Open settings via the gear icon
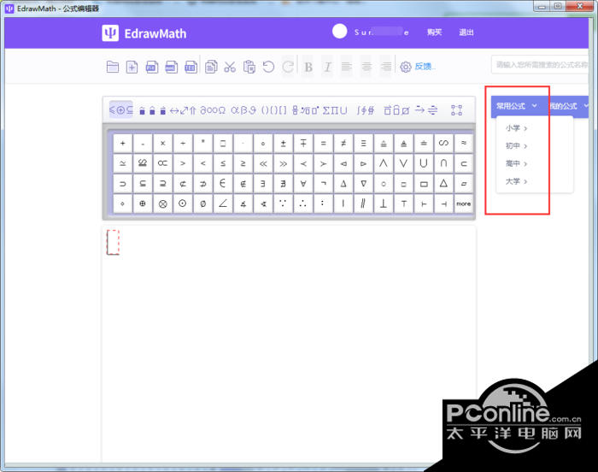598x472 pixels. tap(406, 67)
